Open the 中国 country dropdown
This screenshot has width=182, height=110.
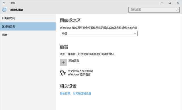click(99, 34)
